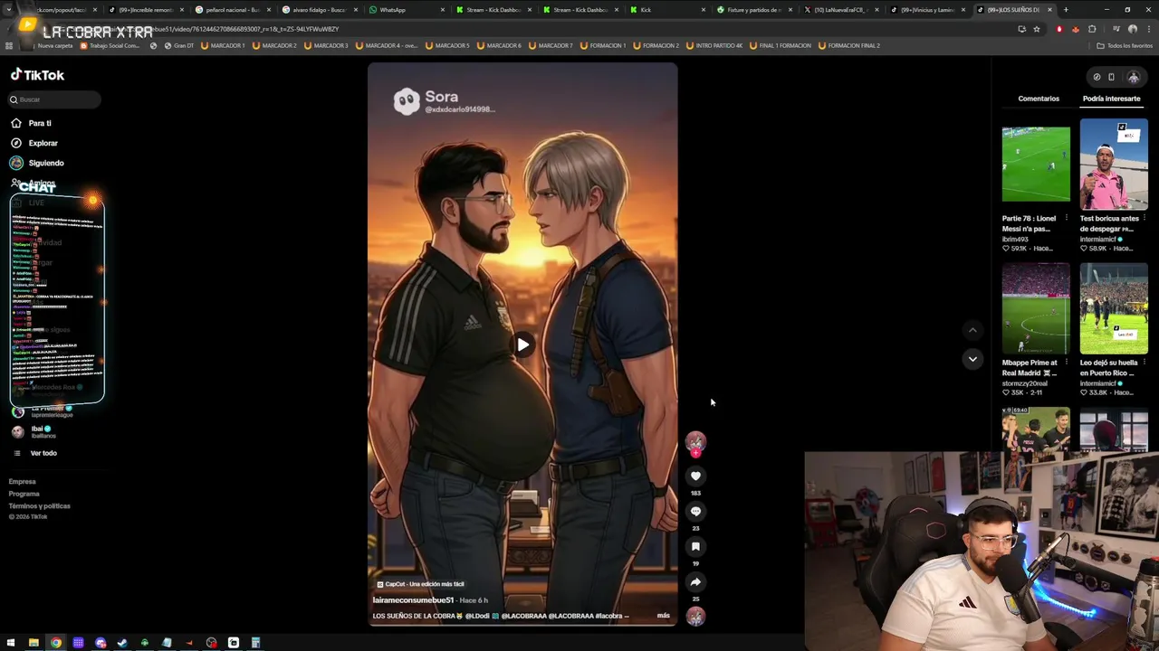This screenshot has height=651, width=1159.
Task: Click the phone app icon in TikTok header
Action: click(x=1111, y=77)
